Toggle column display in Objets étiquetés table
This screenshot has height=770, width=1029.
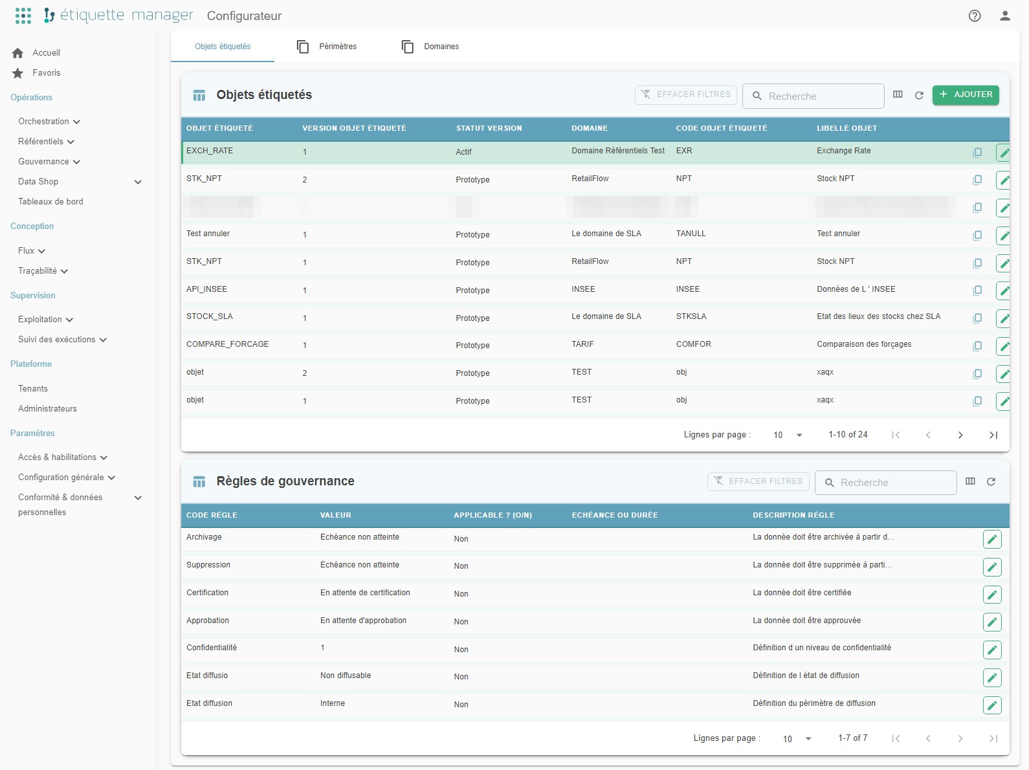point(898,94)
